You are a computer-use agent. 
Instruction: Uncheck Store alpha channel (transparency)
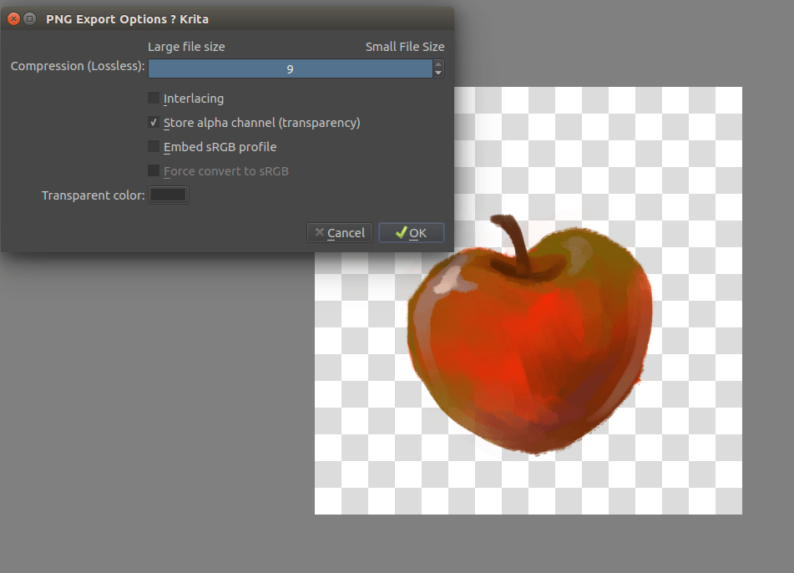point(153,122)
